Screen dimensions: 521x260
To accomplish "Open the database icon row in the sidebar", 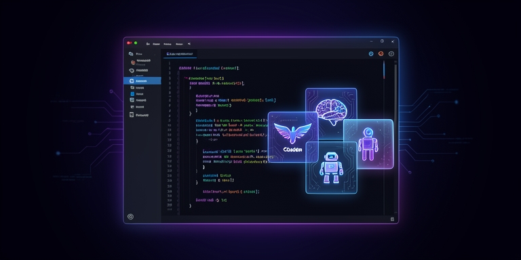I will click(x=140, y=115).
